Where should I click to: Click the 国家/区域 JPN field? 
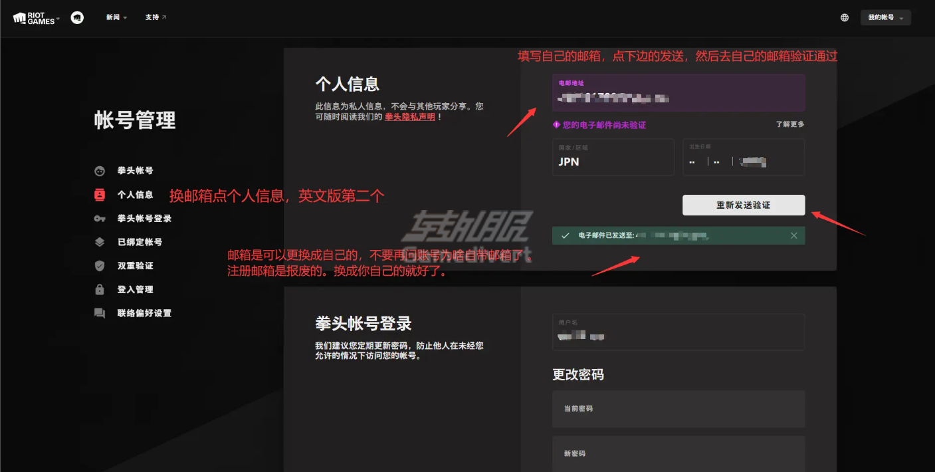coord(613,157)
